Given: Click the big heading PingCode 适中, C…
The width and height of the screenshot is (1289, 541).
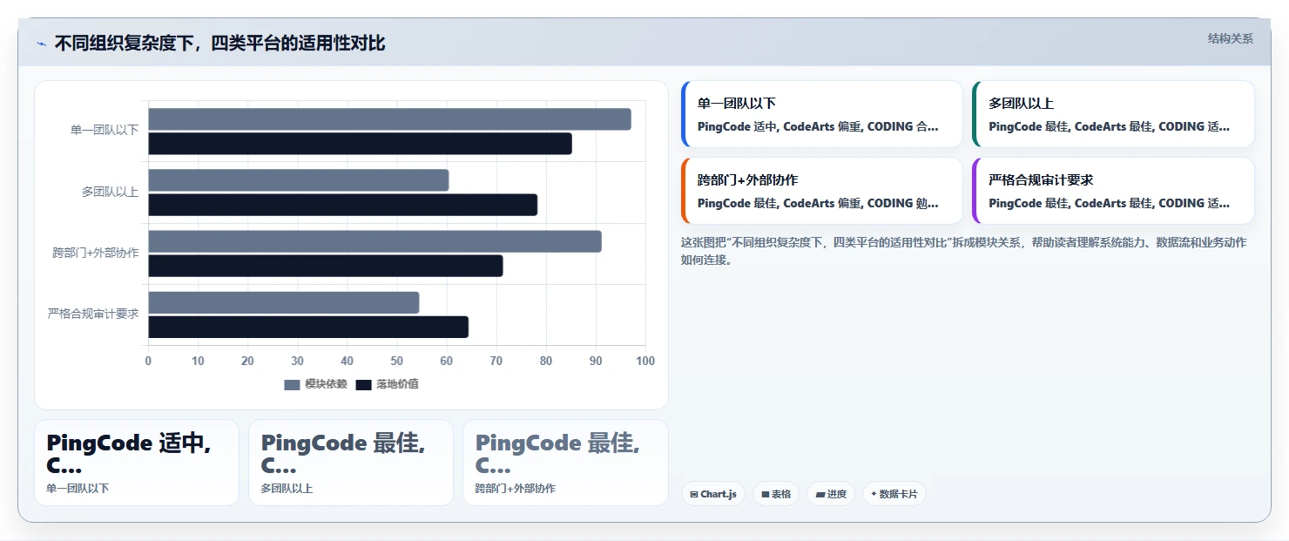Looking at the screenshot, I should tap(129, 454).
